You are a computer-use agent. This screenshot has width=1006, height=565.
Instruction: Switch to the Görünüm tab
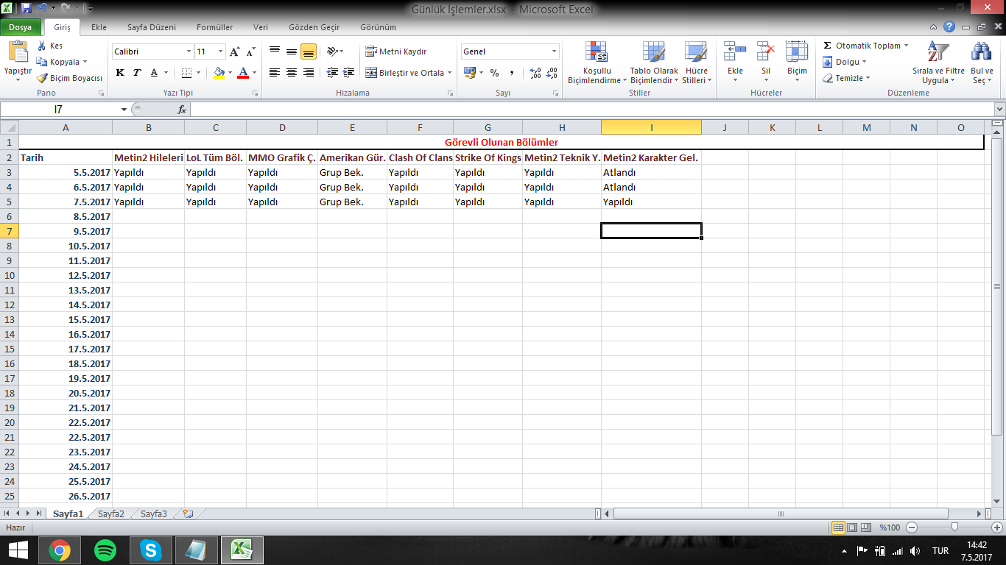[378, 27]
